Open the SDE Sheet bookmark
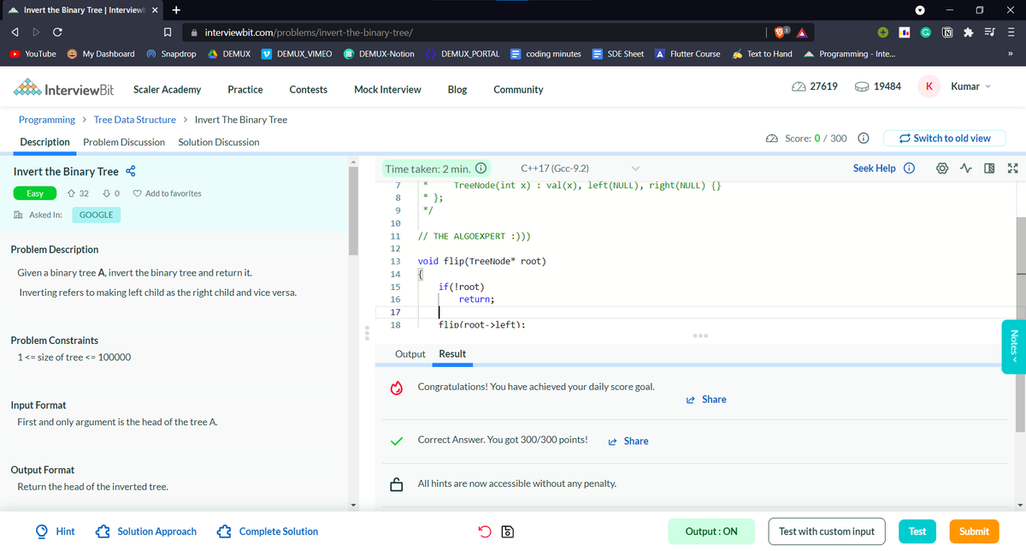This screenshot has height=551, width=1026. 618,54
